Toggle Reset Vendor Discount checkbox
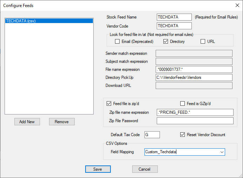This screenshot has height=178, width=243. coord(182,135)
